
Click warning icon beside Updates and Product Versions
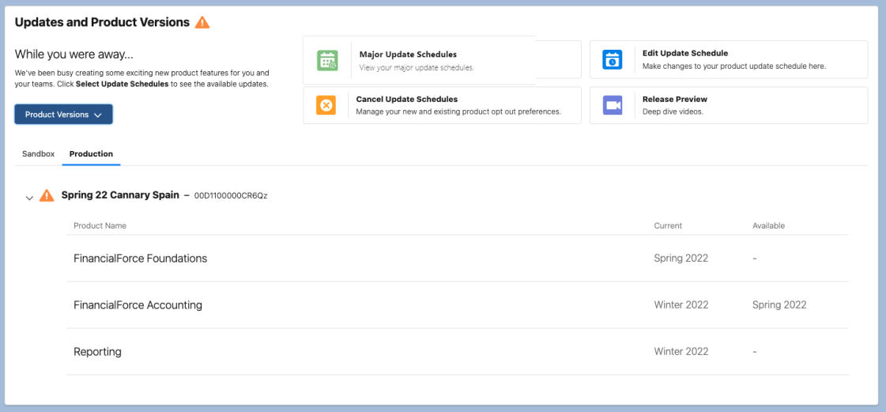tap(202, 22)
